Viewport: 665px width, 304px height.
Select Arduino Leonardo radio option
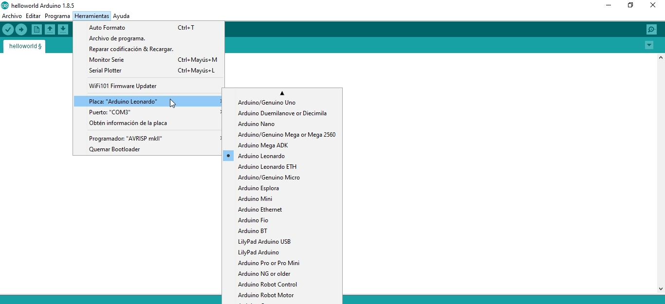(x=261, y=156)
